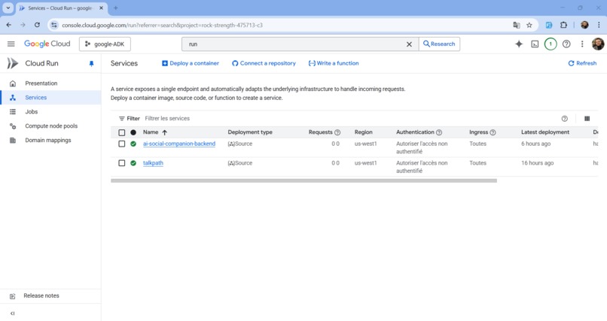Open a new browser tab with plus
Image resolution: width=607 pixels, height=321 pixels.
point(116,8)
